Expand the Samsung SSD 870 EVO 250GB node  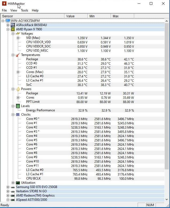tap(8, 187)
